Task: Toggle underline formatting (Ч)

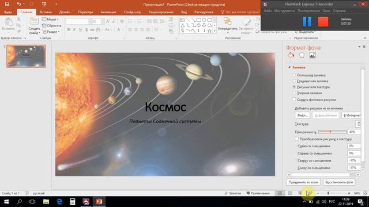Action: [80, 29]
